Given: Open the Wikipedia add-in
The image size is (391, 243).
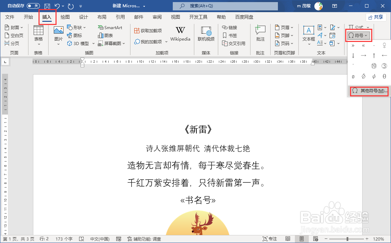Looking at the screenshot, I should point(180,34).
